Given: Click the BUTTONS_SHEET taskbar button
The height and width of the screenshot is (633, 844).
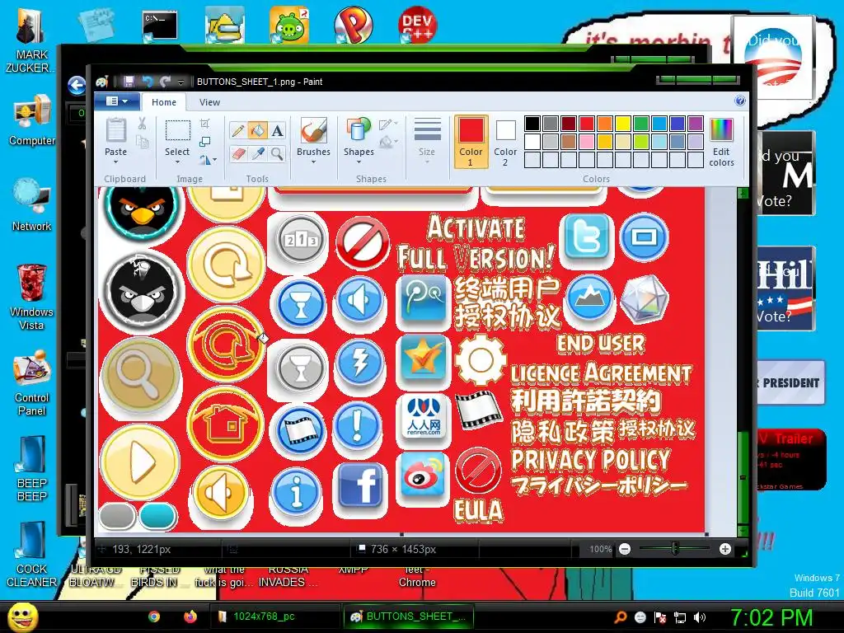Looking at the screenshot, I should coord(409,617).
